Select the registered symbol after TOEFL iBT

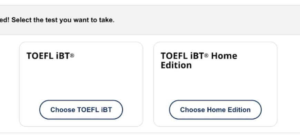[x=72, y=56]
